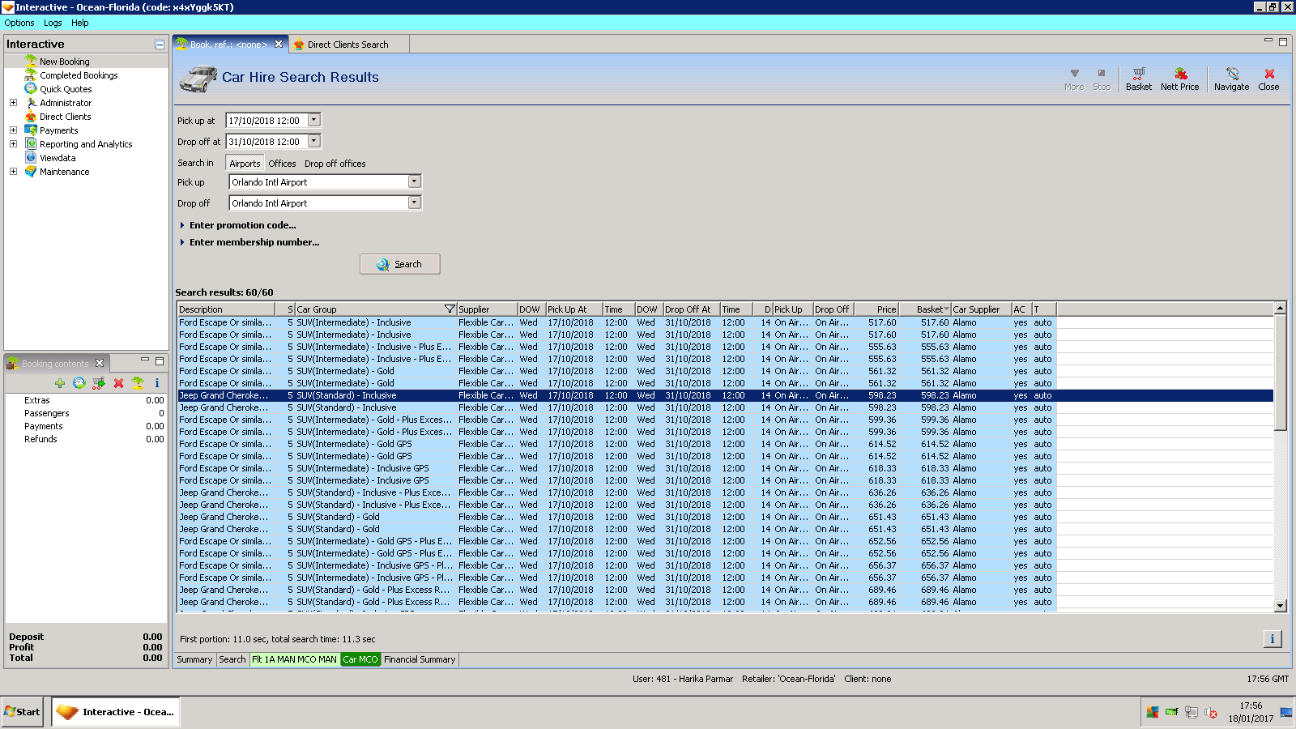Click the cart with green arrow icon
The image size is (1296, 729).
point(99,383)
